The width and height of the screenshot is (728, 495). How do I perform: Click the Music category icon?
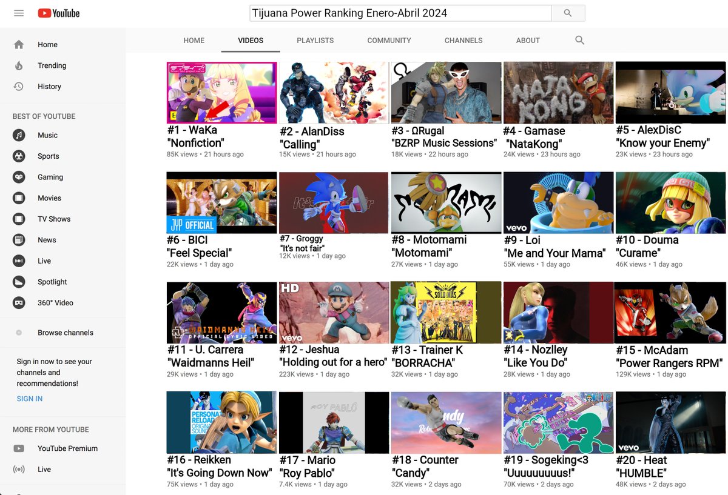tap(19, 135)
